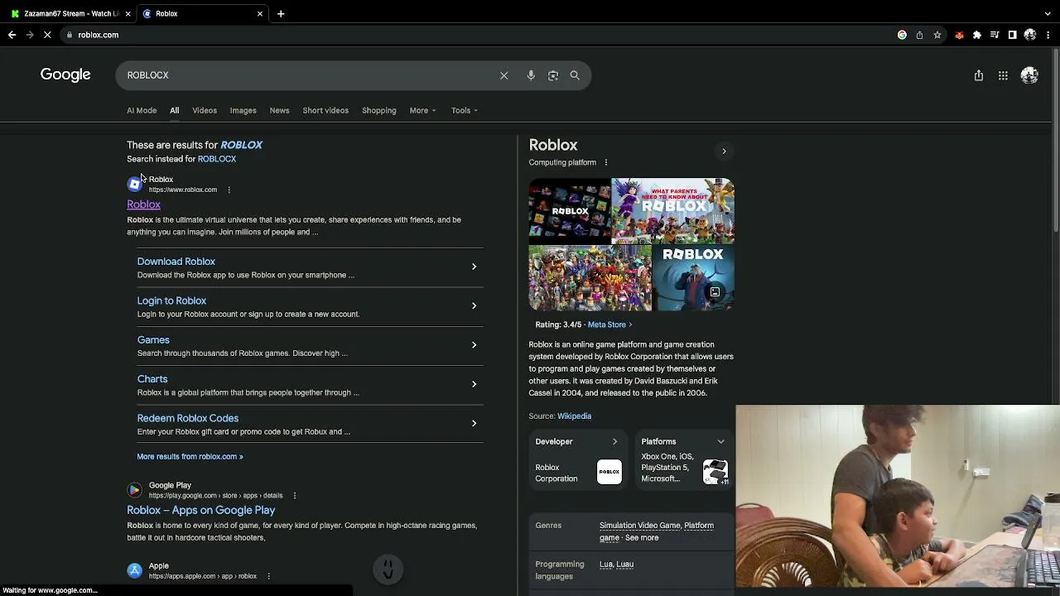Switch to Videos results

click(205, 110)
